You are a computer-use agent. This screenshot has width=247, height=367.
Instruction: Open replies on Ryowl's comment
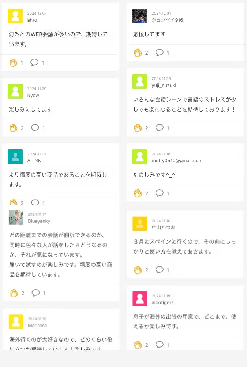tap(35, 128)
